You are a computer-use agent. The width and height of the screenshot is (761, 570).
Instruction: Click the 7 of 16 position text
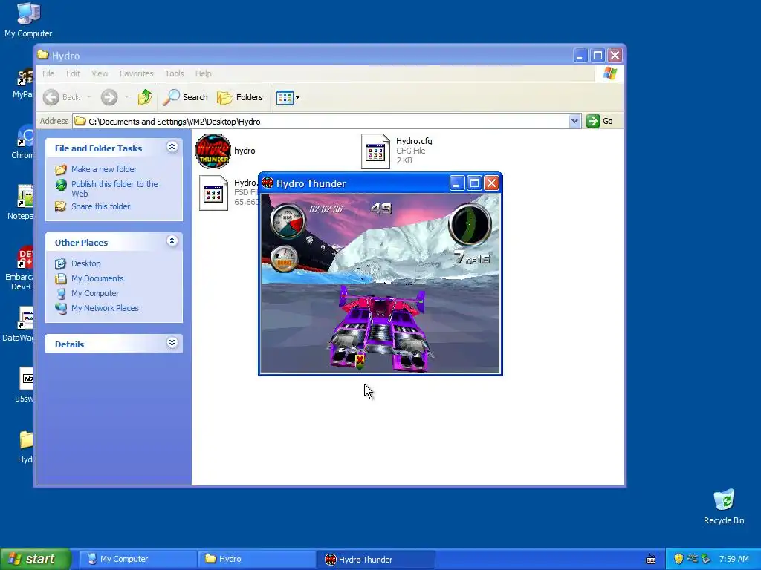point(472,258)
